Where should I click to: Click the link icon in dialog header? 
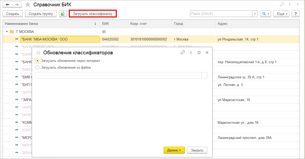182,52
